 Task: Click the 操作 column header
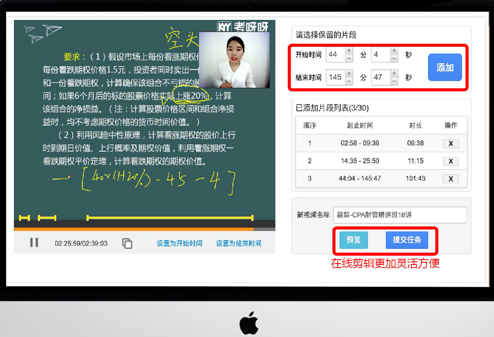tap(451, 125)
